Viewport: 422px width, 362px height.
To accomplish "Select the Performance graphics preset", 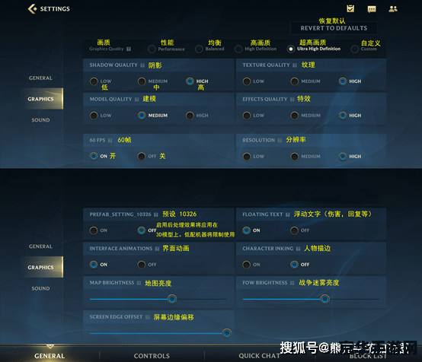I will tap(152, 49).
